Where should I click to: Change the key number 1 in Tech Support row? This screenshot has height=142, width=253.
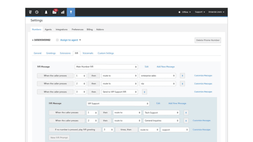[92, 113]
